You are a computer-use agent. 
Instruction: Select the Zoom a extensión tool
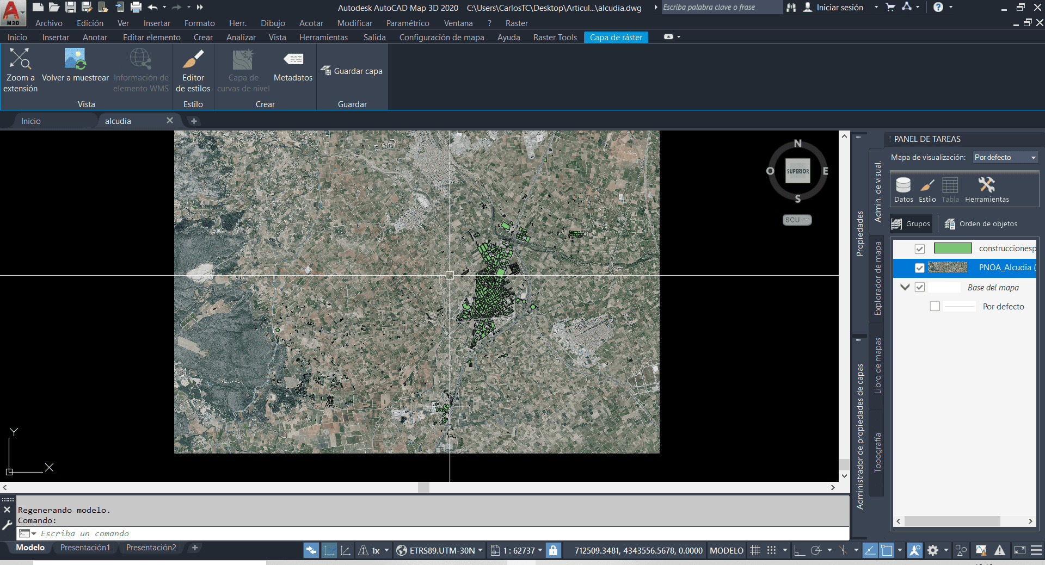coord(20,70)
